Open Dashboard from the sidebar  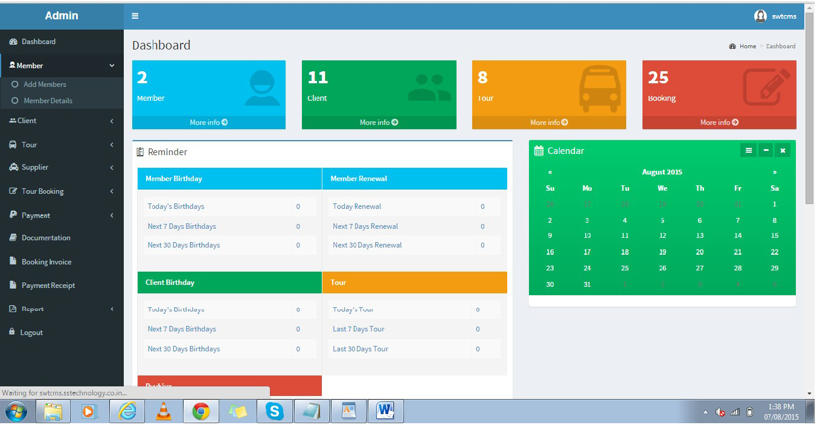[x=38, y=42]
